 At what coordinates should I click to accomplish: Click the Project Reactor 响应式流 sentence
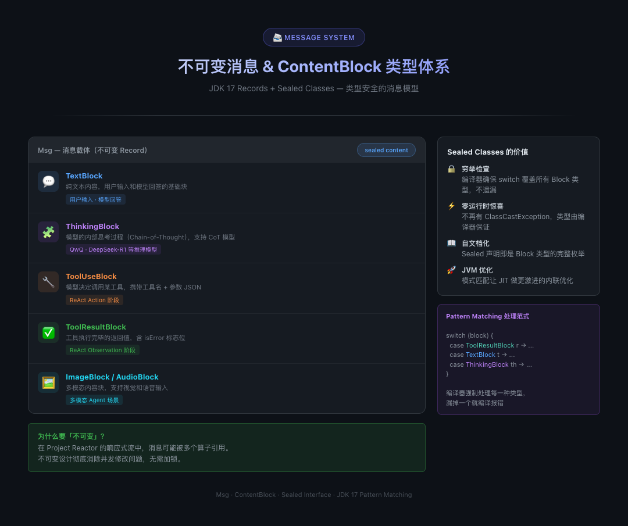coord(135,448)
